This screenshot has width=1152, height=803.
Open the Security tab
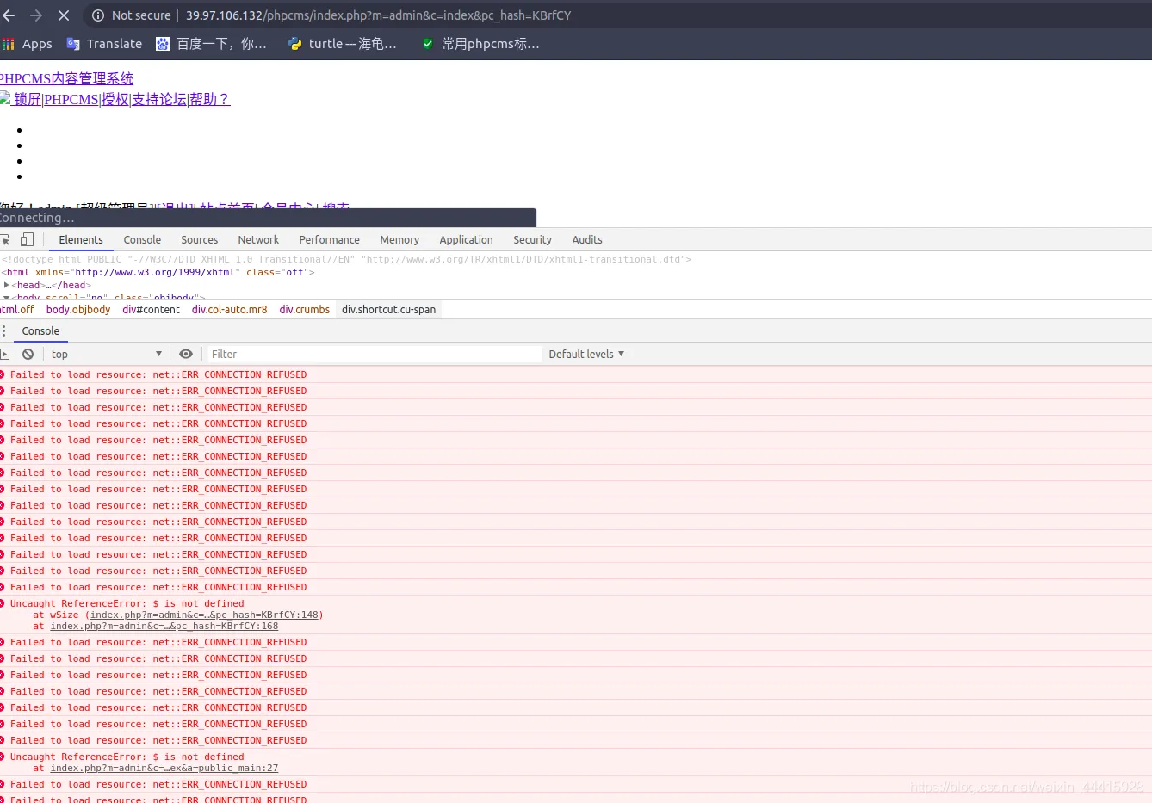click(x=532, y=240)
